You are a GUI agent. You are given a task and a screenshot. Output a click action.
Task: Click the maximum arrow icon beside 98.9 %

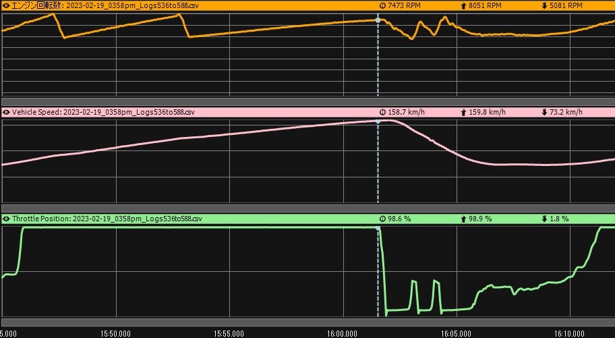[463, 219]
